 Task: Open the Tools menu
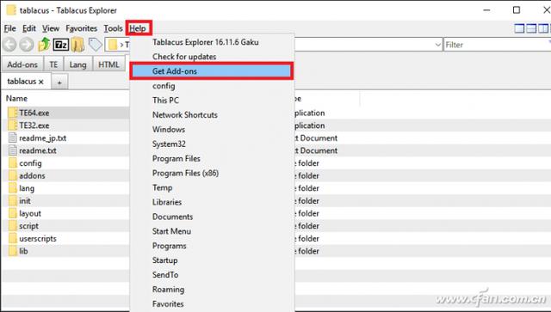(x=113, y=28)
